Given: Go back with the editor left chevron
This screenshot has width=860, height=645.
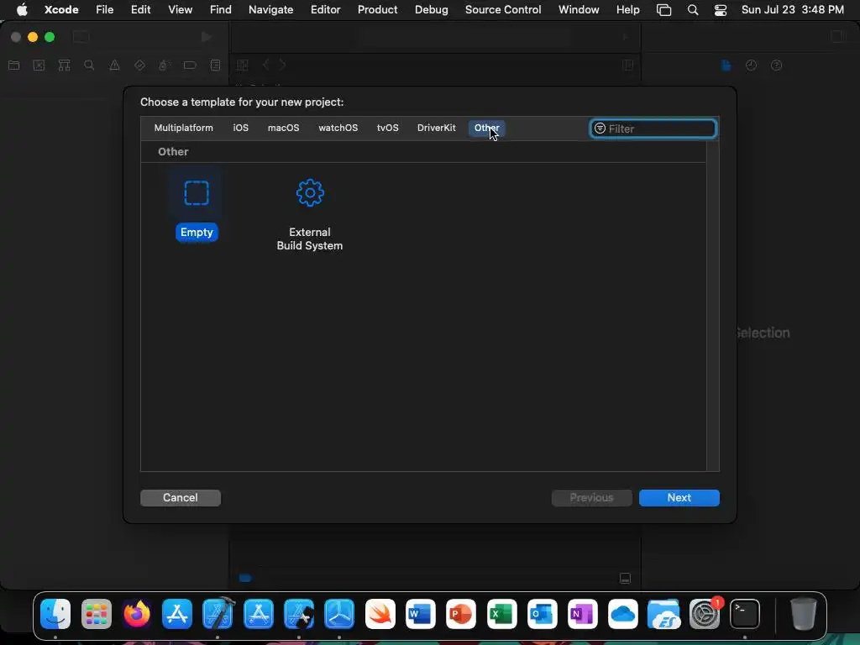Looking at the screenshot, I should pyautogui.click(x=266, y=65).
